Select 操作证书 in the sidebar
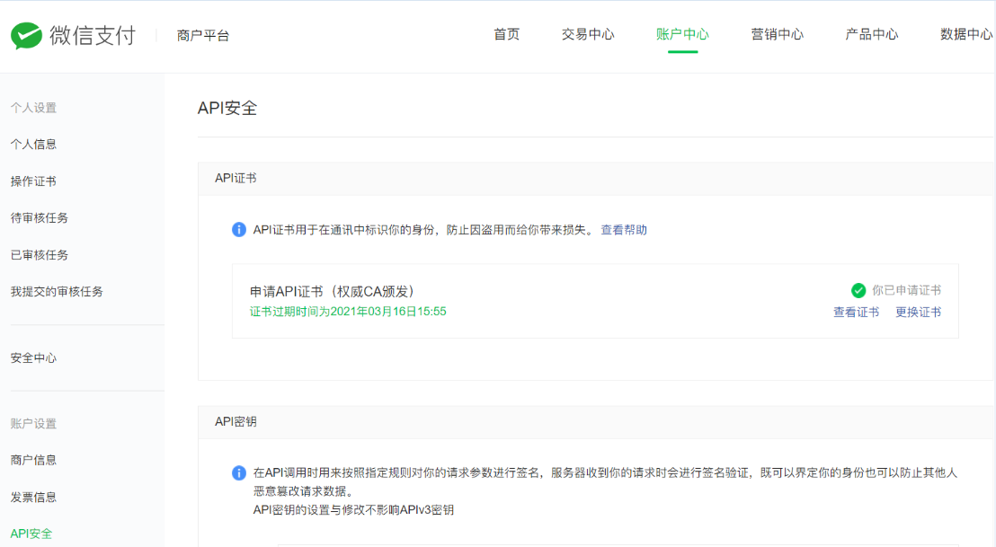The height and width of the screenshot is (547, 996). pyautogui.click(x=33, y=181)
